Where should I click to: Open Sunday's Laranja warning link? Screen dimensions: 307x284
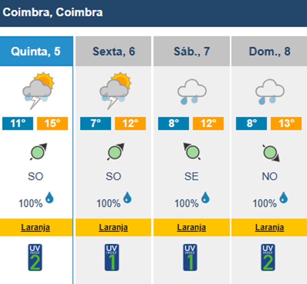tap(270, 227)
